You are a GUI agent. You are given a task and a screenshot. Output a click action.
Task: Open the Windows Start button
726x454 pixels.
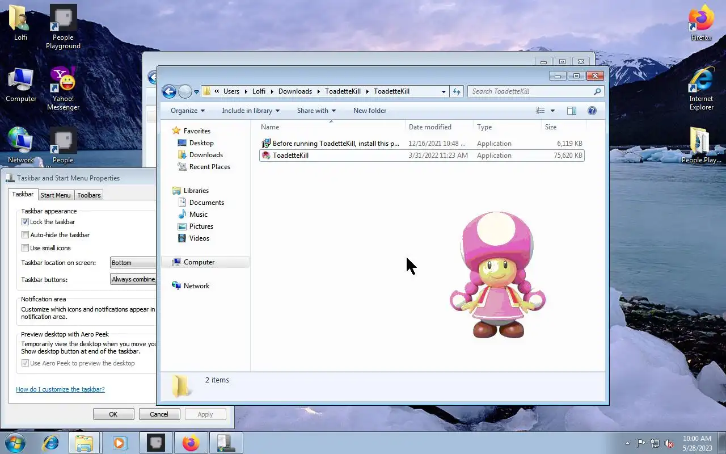pyautogui.click(x=14, y=443)
